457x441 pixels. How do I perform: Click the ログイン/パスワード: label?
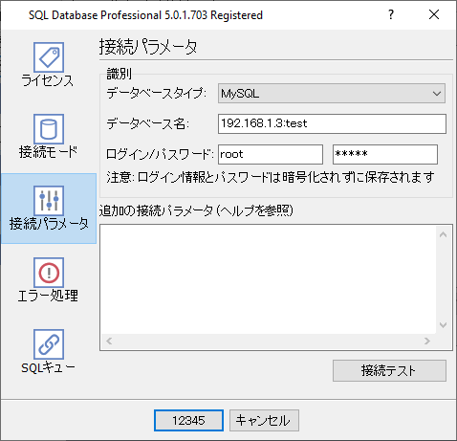pyautogui.click(x=160, y=154)
